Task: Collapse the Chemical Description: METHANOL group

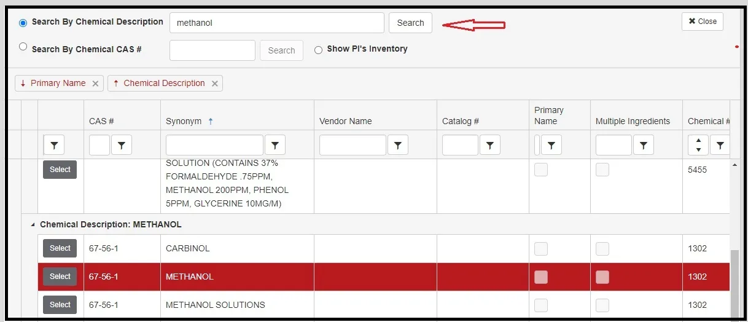Action: [x=33, y=225]
